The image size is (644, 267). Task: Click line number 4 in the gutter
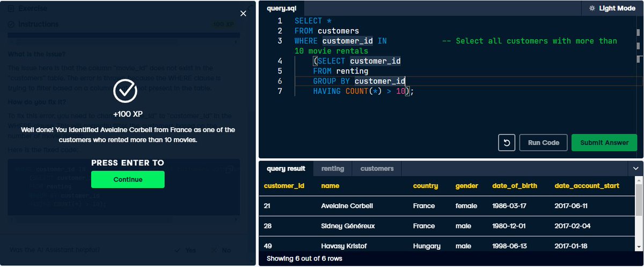(280, 60)
